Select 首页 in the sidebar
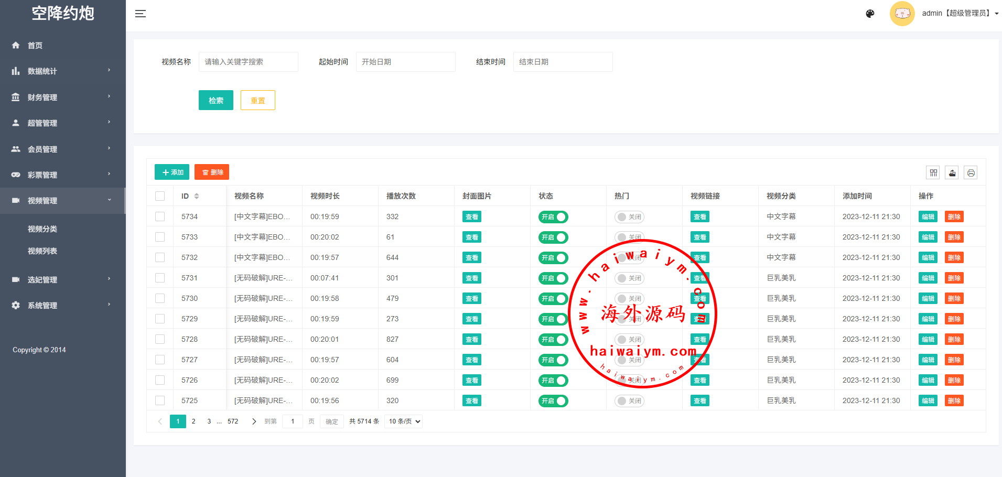The height and width of the screenshot is (477, 1002). click(x=35, y=46)
